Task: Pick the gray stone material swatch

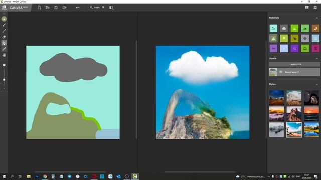Action: coord(305,38)
